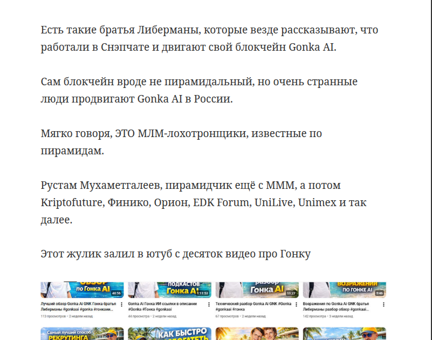Open three-dot menu for 'Gonka Ai Гонка ИИ ссылки' video
This screenshot has width=432, height=340.
(209, 305)
